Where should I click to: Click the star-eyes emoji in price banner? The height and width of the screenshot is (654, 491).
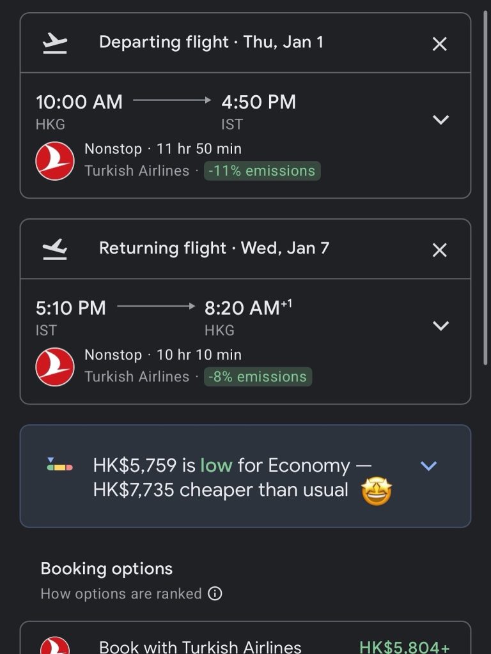377,490
